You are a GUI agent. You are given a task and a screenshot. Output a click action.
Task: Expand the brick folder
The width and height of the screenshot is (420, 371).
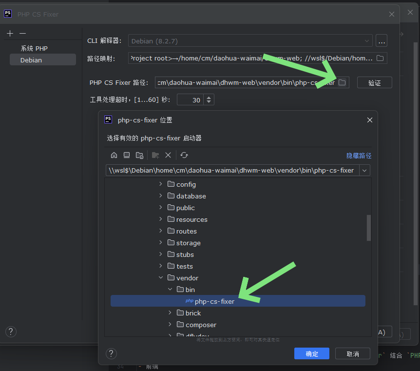click(x=170, y=312)
